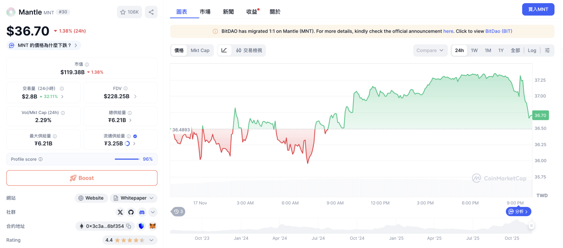Open the Website link
The width and height of the screenshot is (563, 248).
91,198
